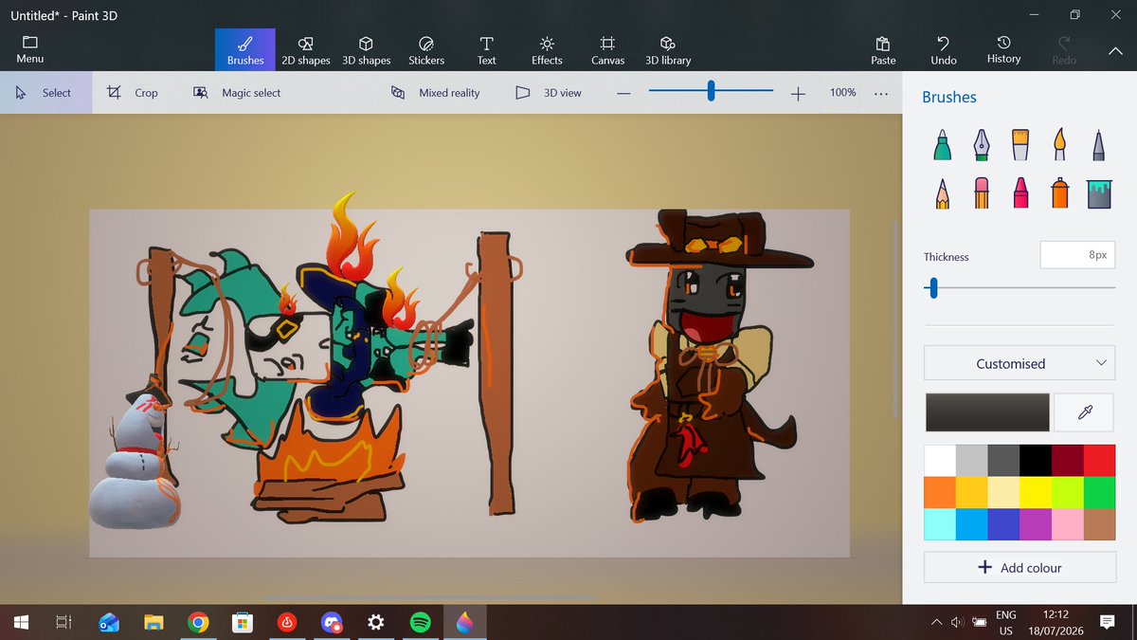Viewport: 1137px width, 640px height.
Task: Open the Effects tab
Action: click(x=547, y=50)
